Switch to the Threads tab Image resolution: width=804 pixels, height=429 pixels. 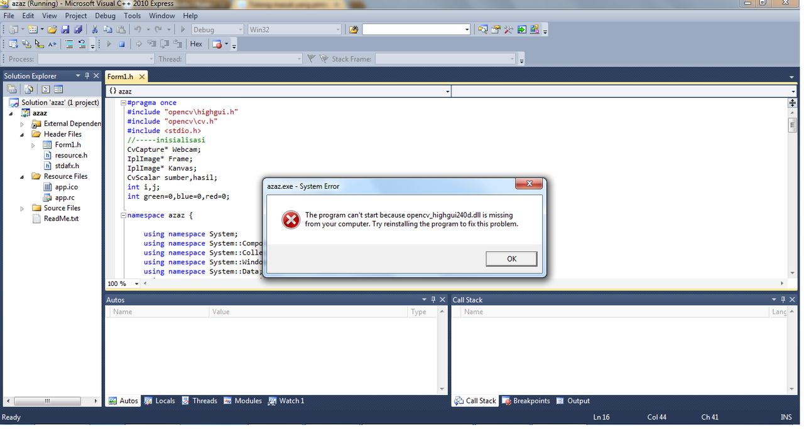(199, 401)
